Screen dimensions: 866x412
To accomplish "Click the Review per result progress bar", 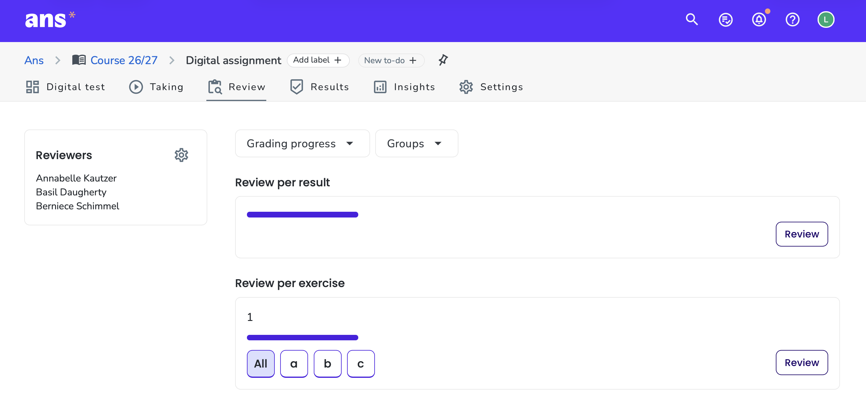I will click(302, 214).
